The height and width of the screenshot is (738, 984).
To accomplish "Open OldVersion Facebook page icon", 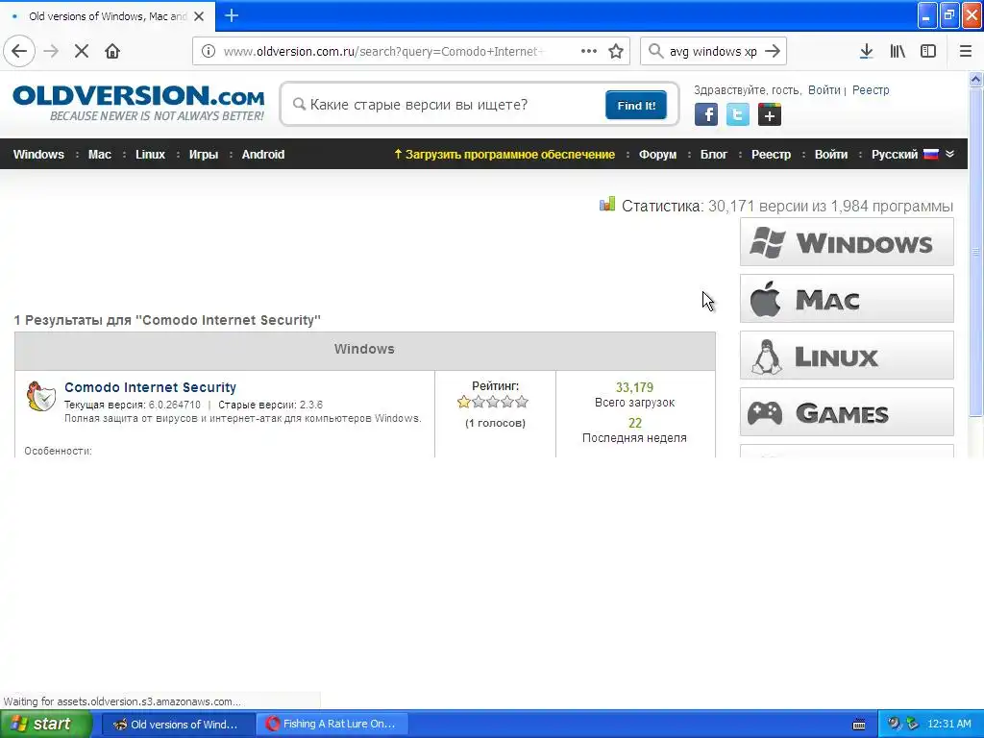I will (706, 114).
